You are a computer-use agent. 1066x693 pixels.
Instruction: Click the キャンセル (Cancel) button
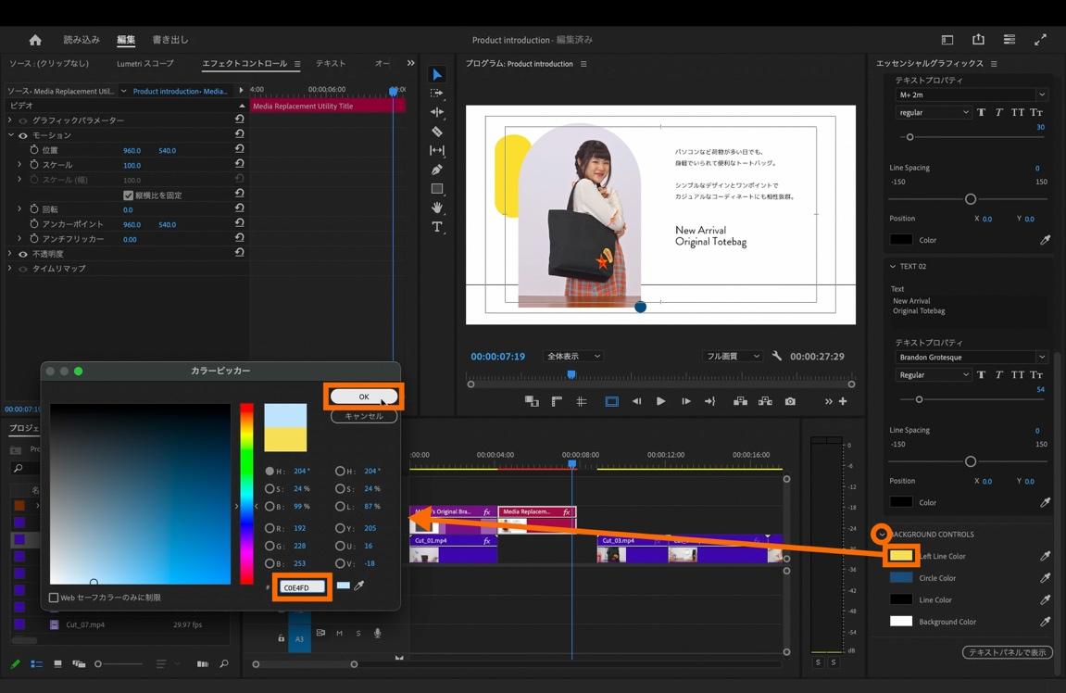tap(364, 416)
